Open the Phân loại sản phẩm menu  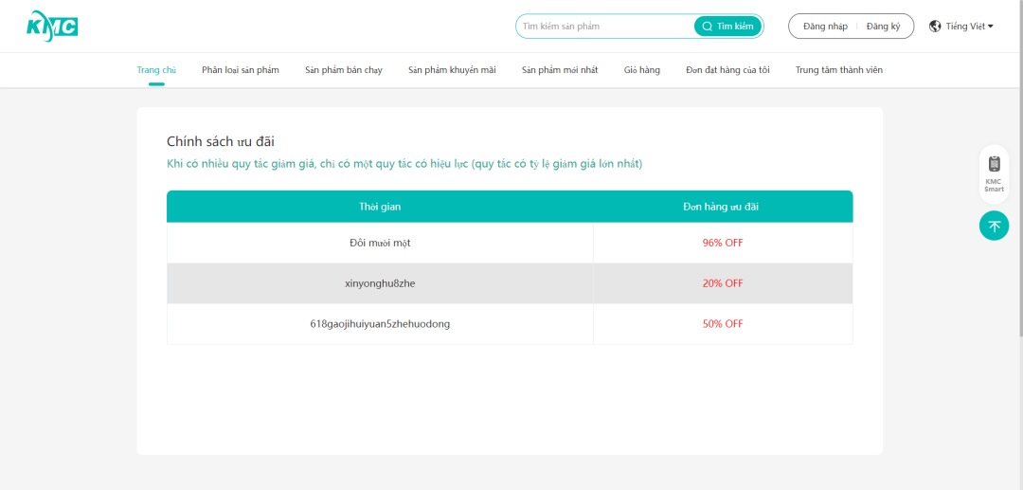click(x=241, y=70)
